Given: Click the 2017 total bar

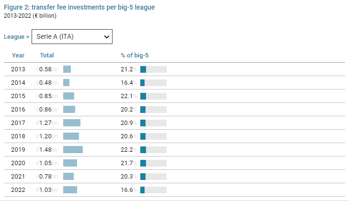Looking at the screenshot, I should [x=72, y=123].
